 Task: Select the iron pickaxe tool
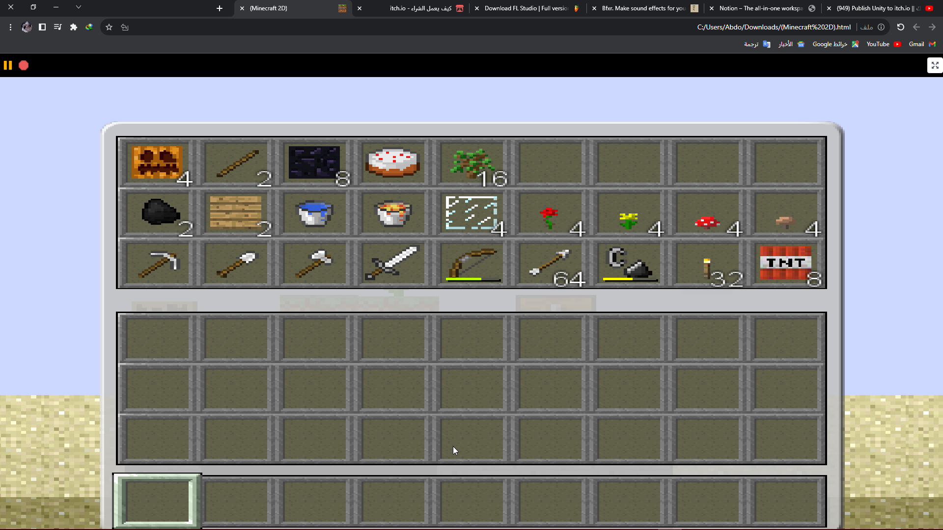coord(159,264)
